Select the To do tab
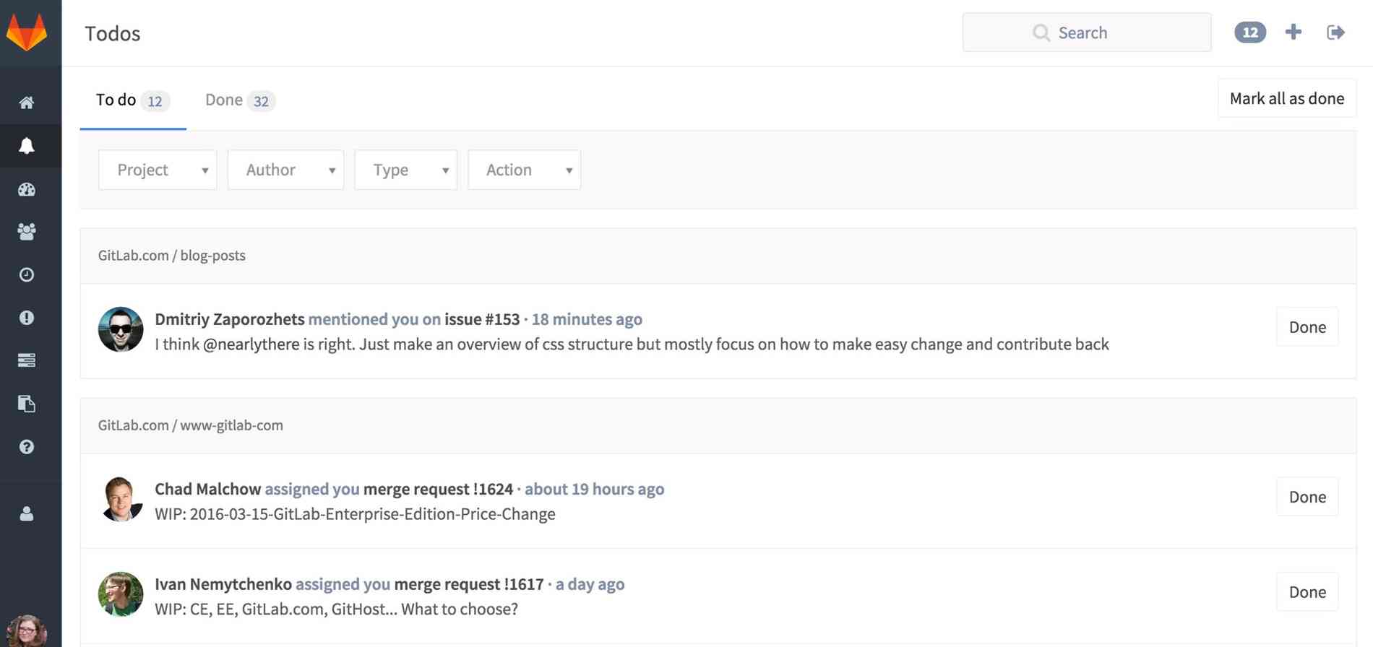The width and height of the screenshot is (1373, 647). click(x=132, y=100)
